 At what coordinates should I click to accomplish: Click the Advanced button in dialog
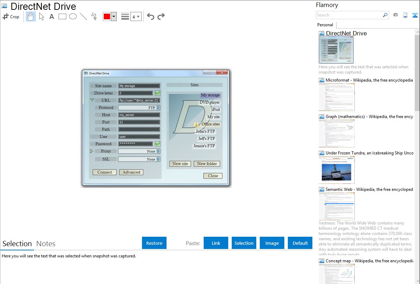[131, 172]
